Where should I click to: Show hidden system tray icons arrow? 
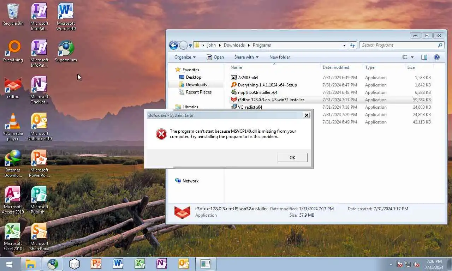[x=391, y=264]
